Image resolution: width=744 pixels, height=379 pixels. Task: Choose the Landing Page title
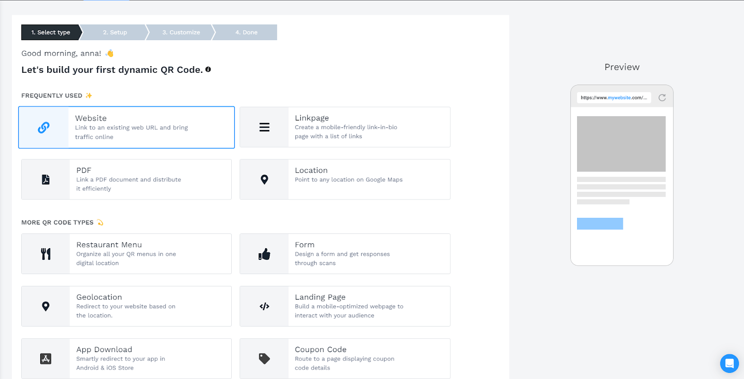(x=320, y=297)
